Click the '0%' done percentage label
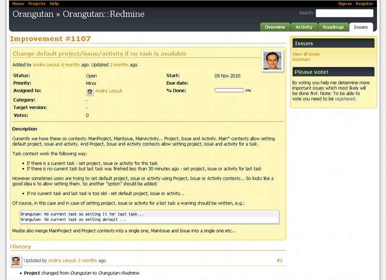 pyautogui.click(x=248, y=91)
